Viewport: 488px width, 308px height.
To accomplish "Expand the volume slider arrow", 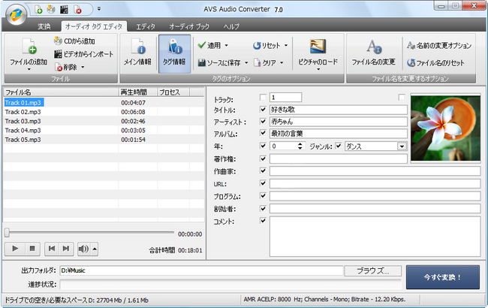I will pyautogui.click(x=95, y=249).
